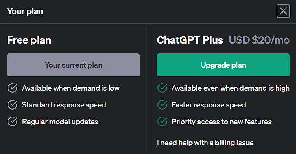This screenshot has height=154, width=296.
Task: Click the Upgrade plan button
Action: pos(223,65)
